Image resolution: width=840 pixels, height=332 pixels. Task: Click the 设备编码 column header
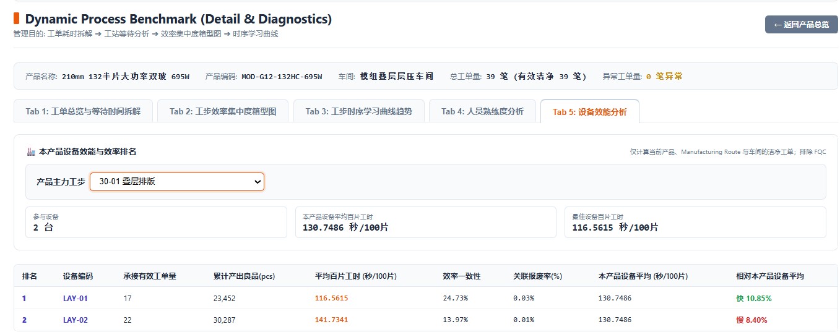point(78,276)
